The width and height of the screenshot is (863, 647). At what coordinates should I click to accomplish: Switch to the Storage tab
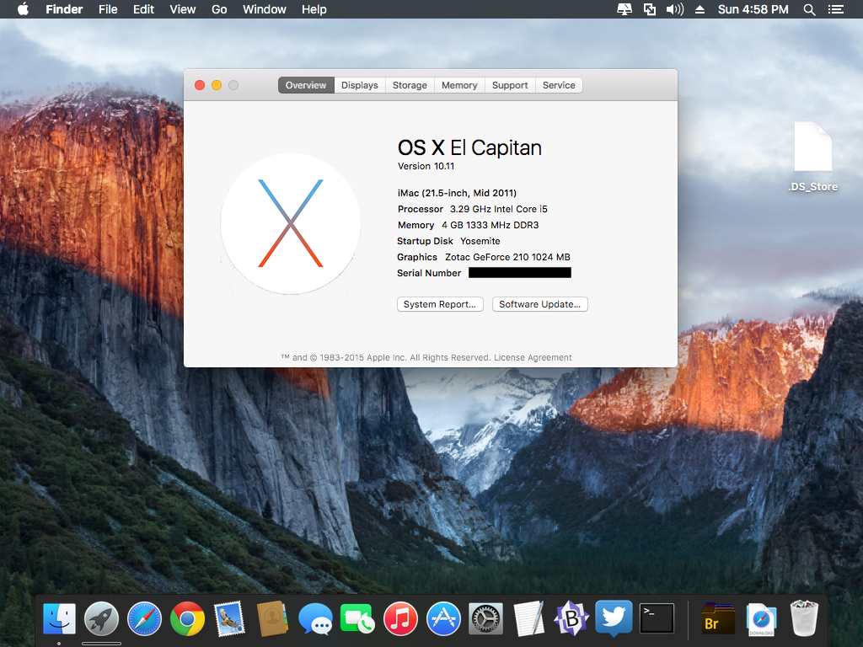pos(410,85)
